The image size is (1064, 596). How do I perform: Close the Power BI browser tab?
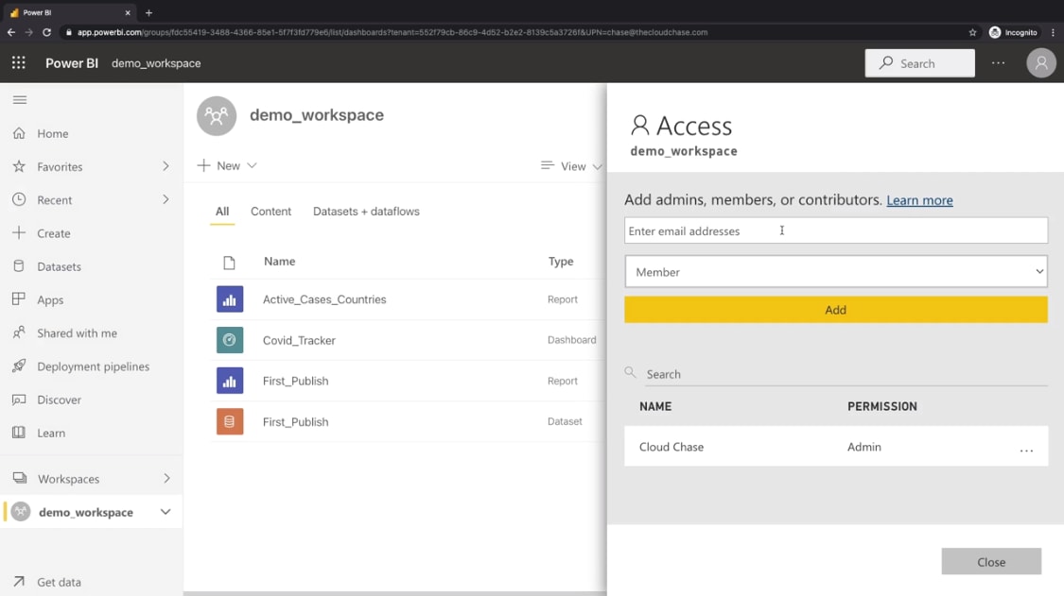point(128,12)
